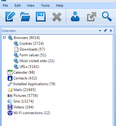Screen dimensions: 116x126
Task: Click the Save floppy disk icon
Action: [x=41, y=17]
